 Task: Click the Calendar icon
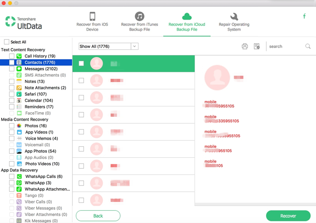(19, 100)
